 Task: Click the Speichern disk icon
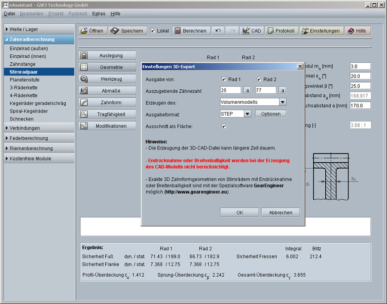pos(114,31)
